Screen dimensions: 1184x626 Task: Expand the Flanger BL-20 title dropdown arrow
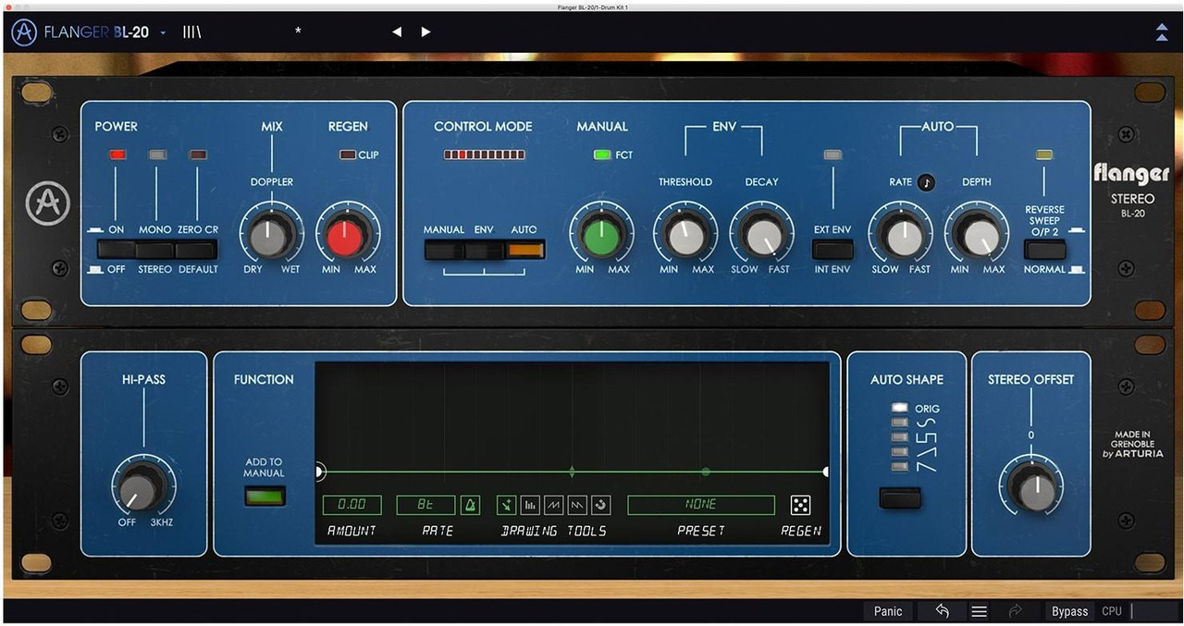point(164,32)
